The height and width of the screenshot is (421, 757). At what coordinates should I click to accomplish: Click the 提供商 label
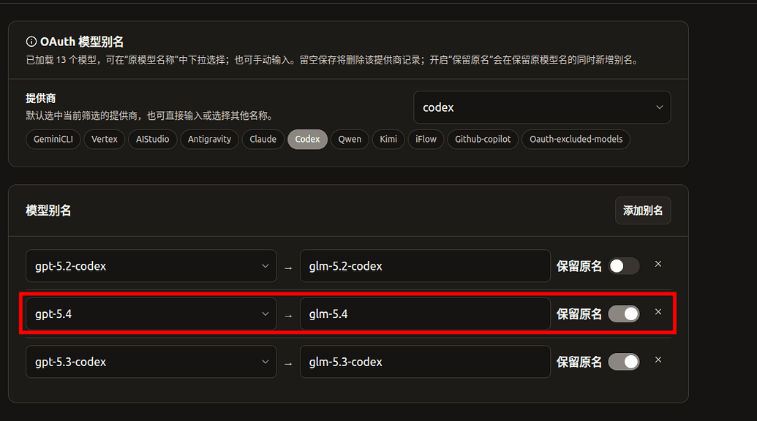point(40,99)
